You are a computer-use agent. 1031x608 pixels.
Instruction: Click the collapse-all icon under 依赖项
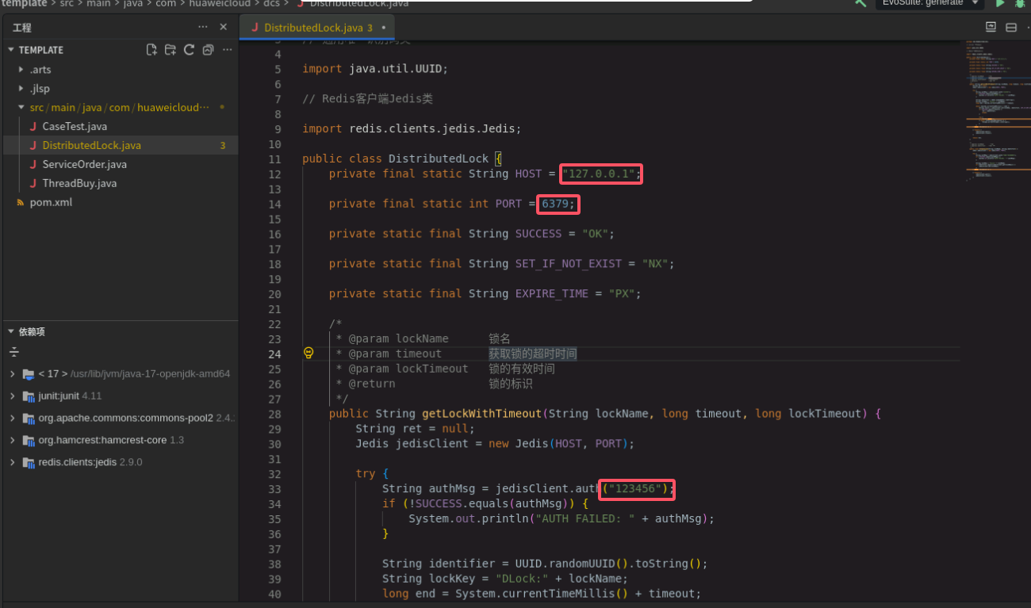point(13,352)
